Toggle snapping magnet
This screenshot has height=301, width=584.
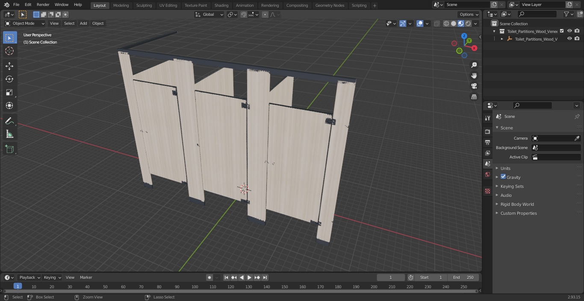coord(244,15)
